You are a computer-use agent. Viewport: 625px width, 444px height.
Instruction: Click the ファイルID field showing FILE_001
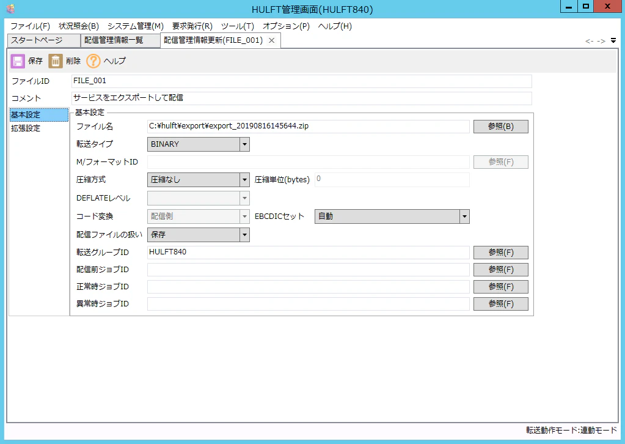pyautogui.click(x=302, y=81)
